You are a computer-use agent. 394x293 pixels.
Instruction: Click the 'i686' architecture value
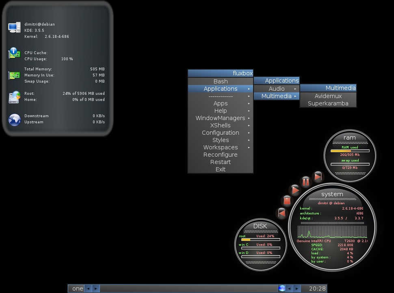click(x=359, y=213)
